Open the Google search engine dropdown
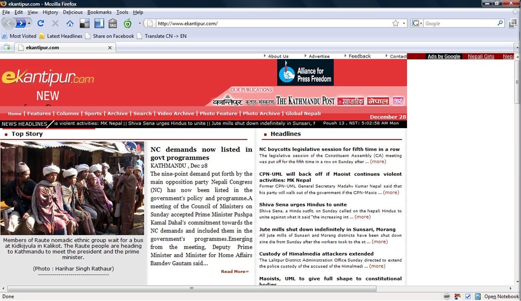Image resolution: width=521 pixels, height=301 pixels. [417, 23]
